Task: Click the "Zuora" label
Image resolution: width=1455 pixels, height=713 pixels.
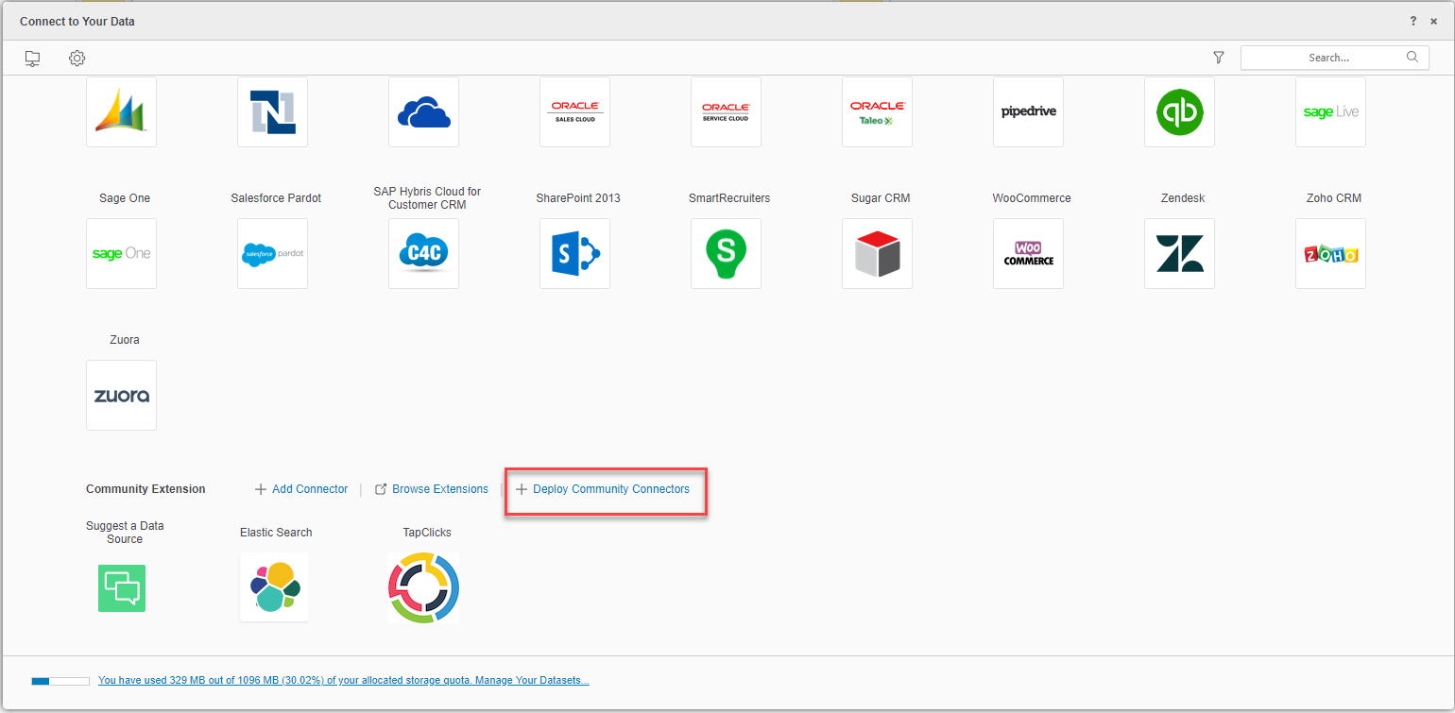Action: pos(125,340)
